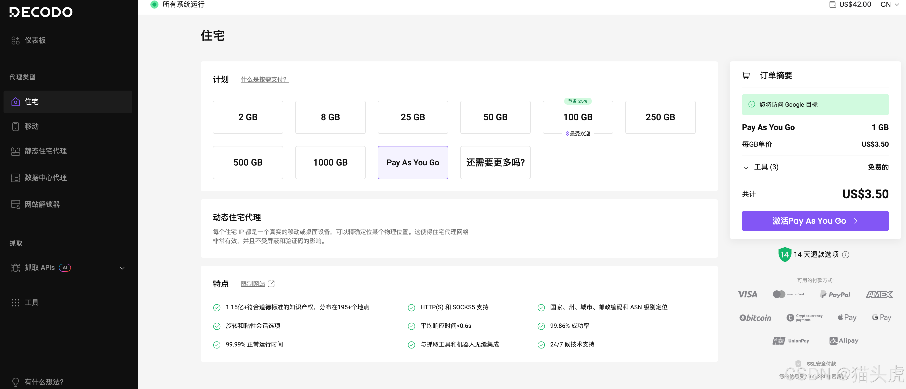Image resolution: width=906 pixels, height=389 pixels.
Task: Click the 工具 tools icon in sidebar
Action: pyautogui.click(x=16, y=302)
